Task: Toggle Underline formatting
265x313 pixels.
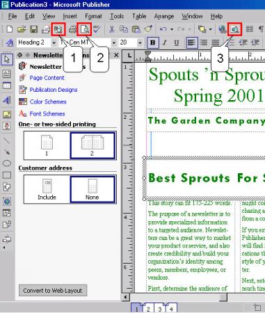Action: (177, 42)
